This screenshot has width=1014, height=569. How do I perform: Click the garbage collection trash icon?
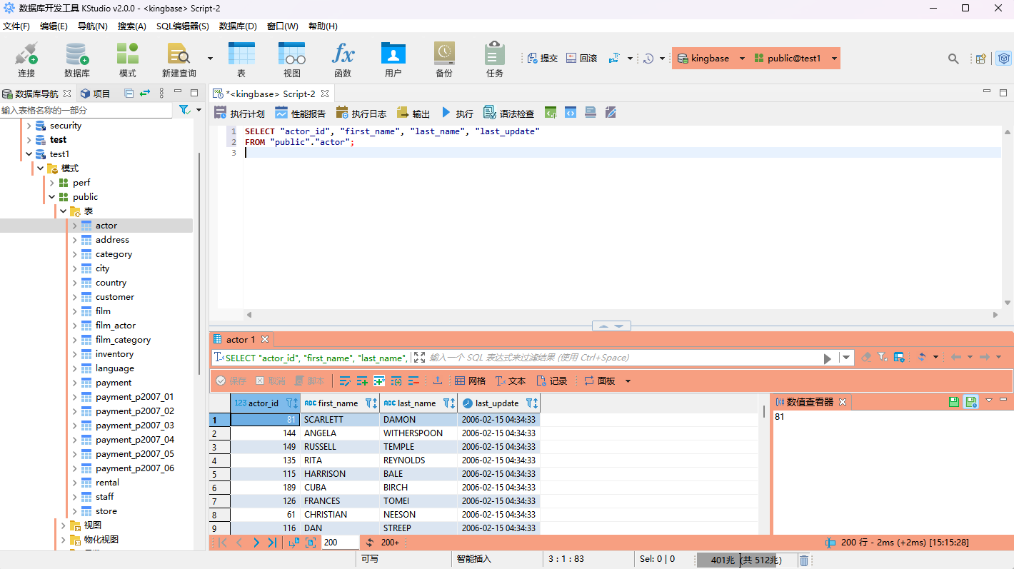coord(803,560)
